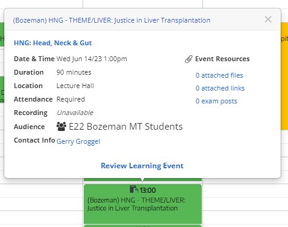This screenshot has width=288, height=227.
Task: Click the paperclip Event Resources icon
Action: (189, 59)
